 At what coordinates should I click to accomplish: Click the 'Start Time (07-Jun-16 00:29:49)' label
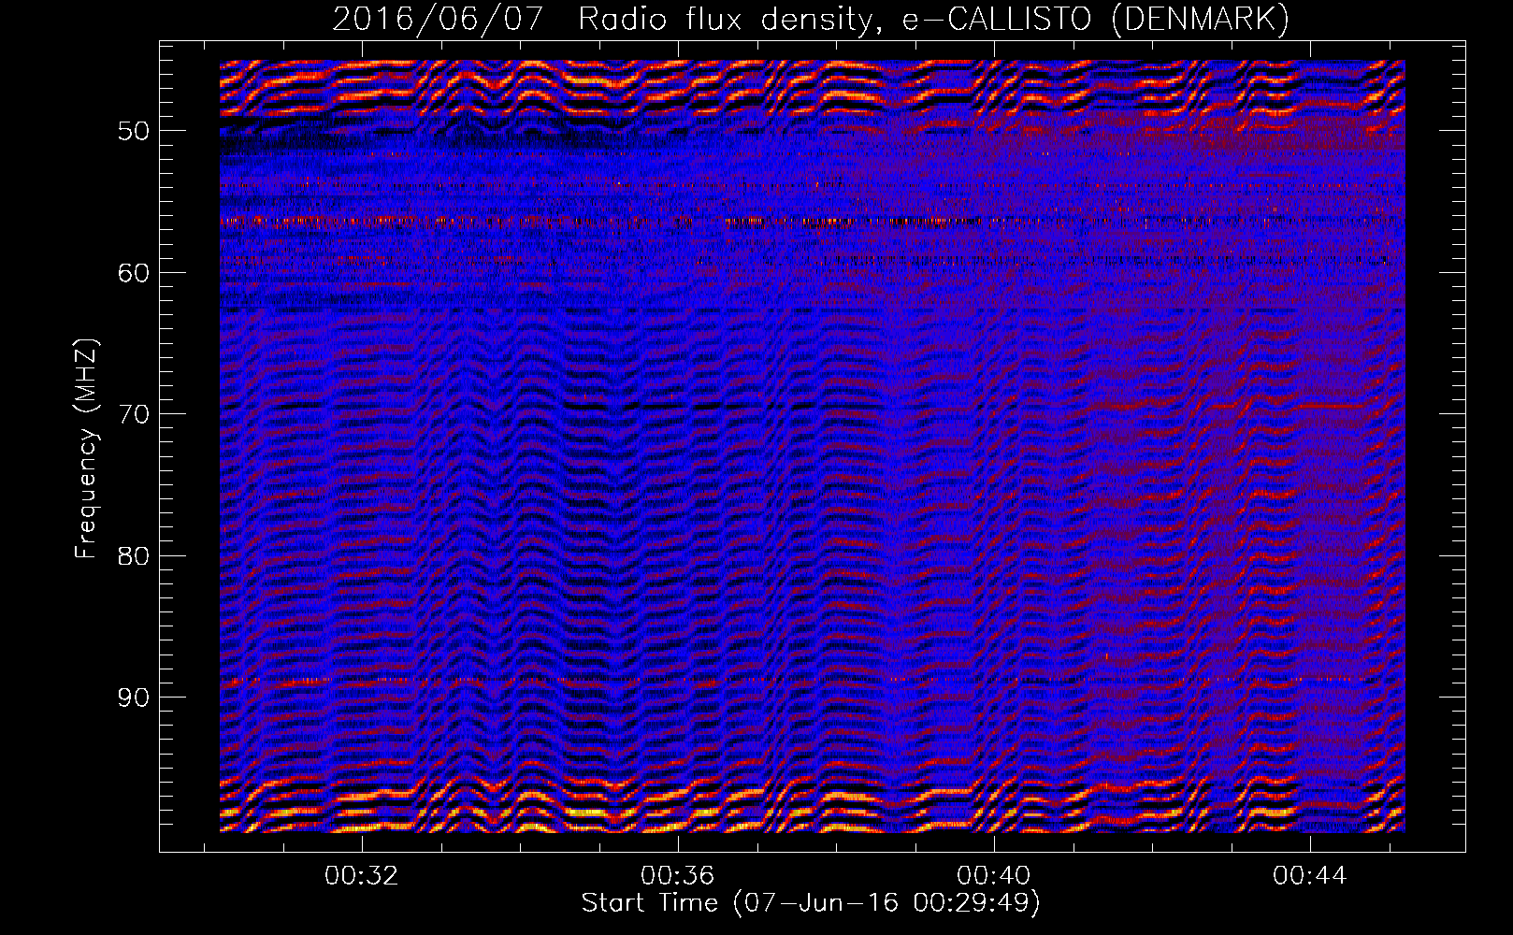click(x=811, y=903)
